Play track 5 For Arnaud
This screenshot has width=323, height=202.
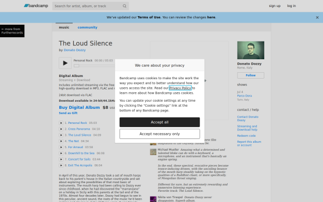pos(61,147)
